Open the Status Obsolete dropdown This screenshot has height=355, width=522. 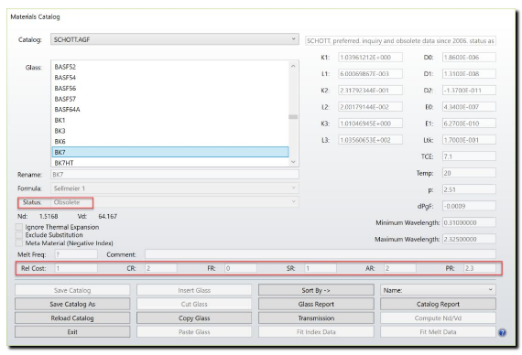pyautogui.click(x=174, y=202)
